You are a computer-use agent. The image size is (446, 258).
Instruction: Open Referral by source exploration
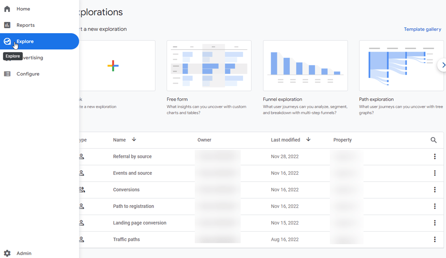tap(132, 156)
